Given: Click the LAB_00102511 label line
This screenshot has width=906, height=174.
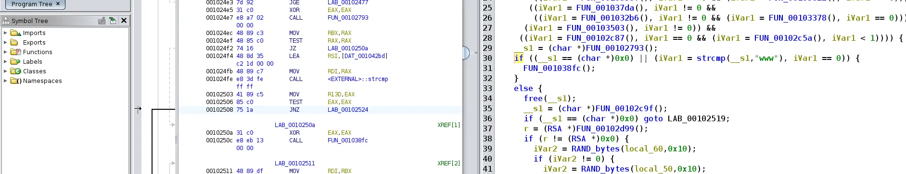Looking at the screenshot, I should click(x=294, y=163).
